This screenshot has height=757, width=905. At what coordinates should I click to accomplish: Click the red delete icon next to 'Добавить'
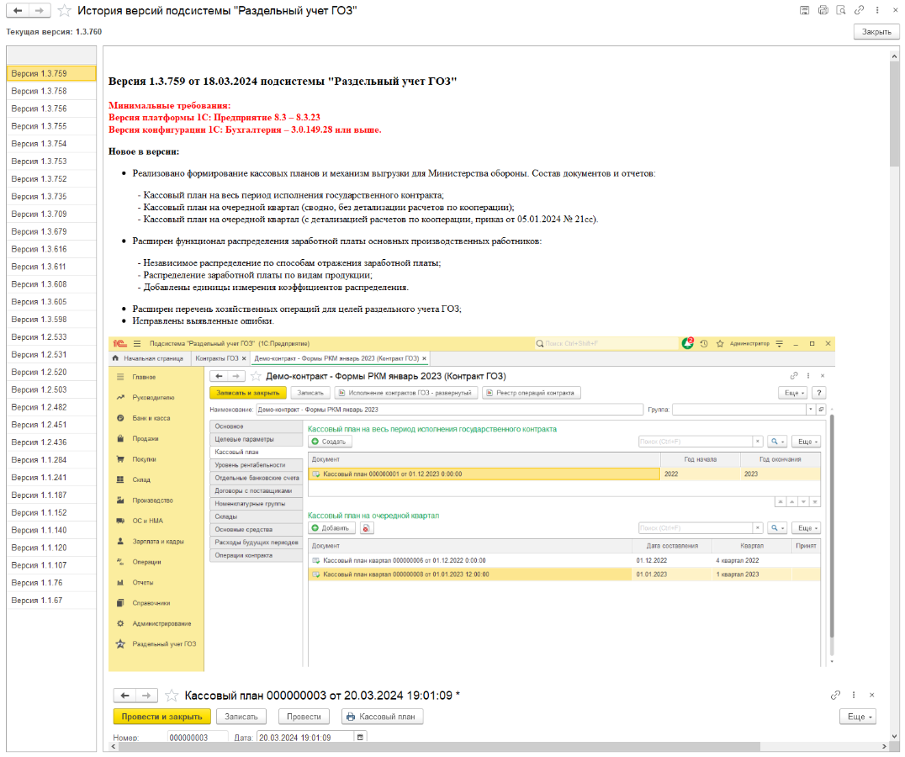[366, 528]
